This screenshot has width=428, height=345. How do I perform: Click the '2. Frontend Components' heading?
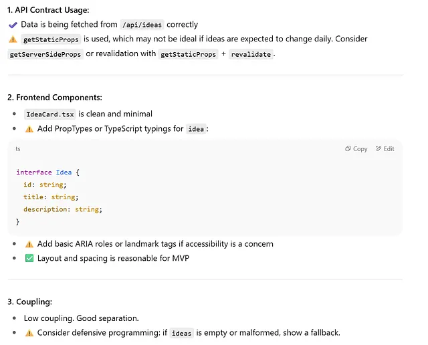[55, 98]
